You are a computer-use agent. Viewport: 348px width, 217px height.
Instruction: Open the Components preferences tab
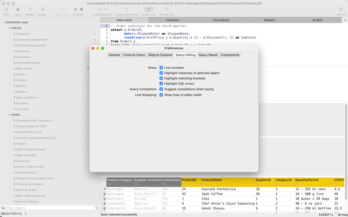click(230, 55)
